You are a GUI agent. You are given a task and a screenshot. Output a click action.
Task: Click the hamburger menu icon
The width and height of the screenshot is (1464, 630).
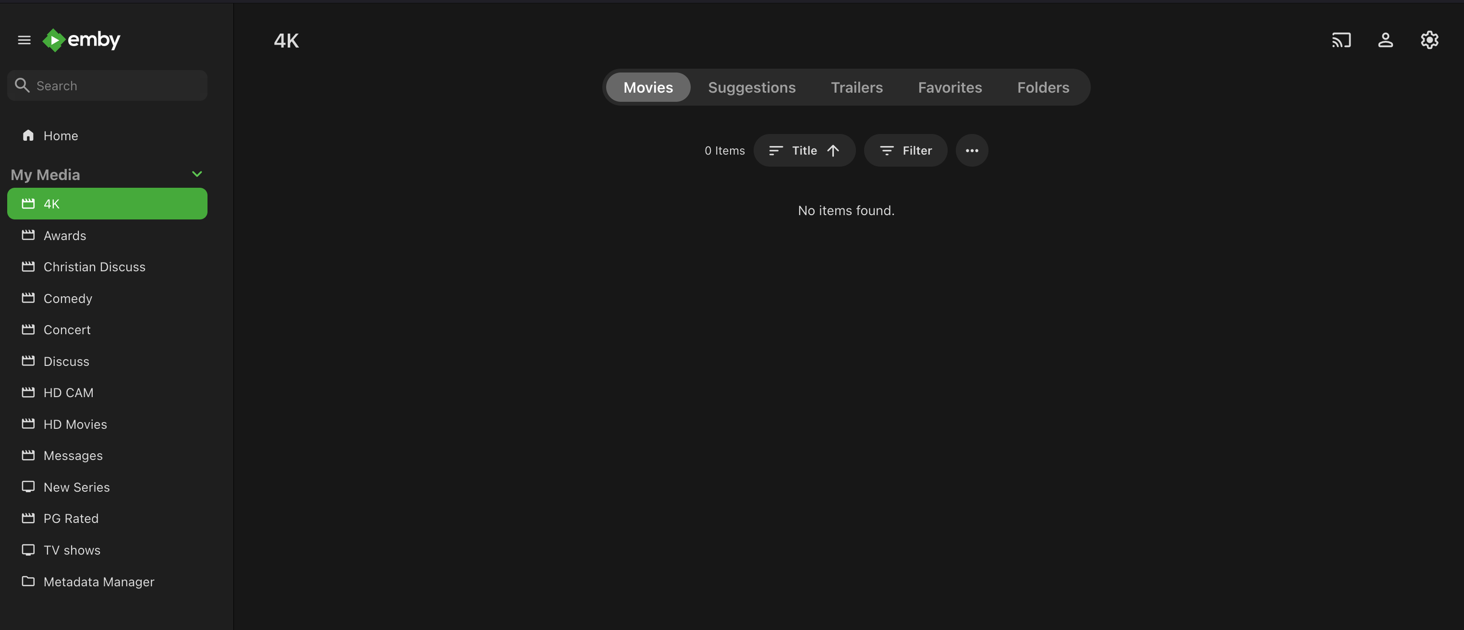pos(24,40)
